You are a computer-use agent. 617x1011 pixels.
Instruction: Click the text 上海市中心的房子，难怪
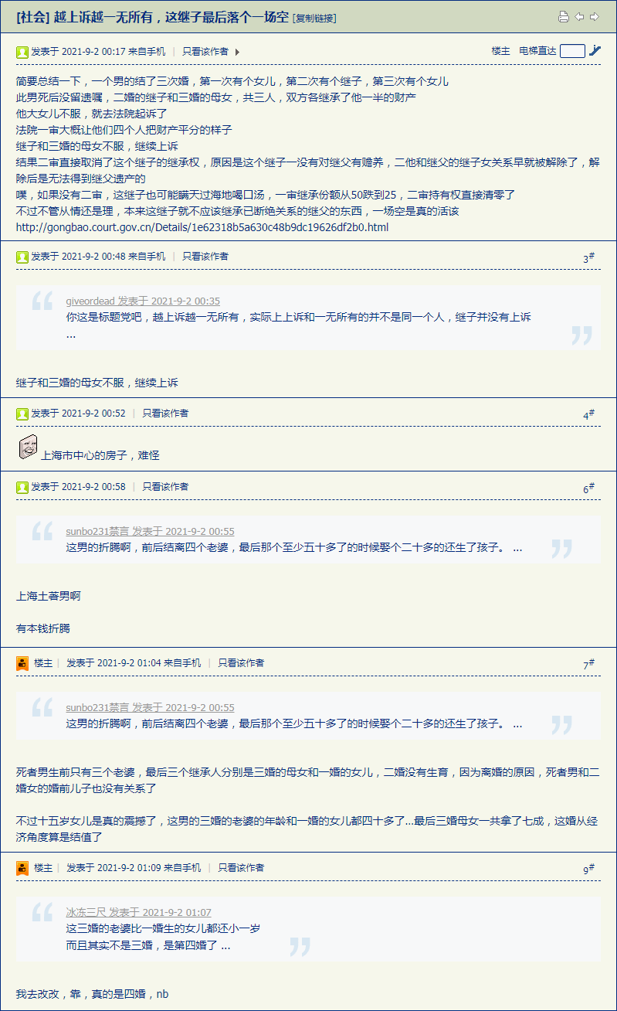[100, 455]
